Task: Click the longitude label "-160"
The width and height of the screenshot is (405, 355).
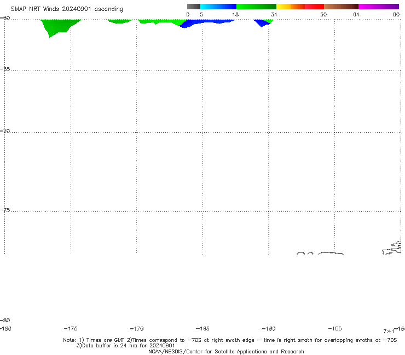Action: [269, 328]
